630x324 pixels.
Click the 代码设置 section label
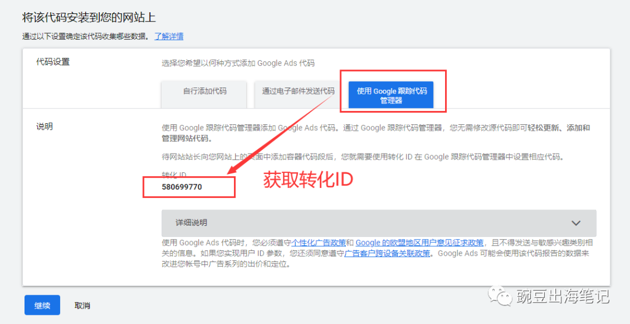(53, 62)
